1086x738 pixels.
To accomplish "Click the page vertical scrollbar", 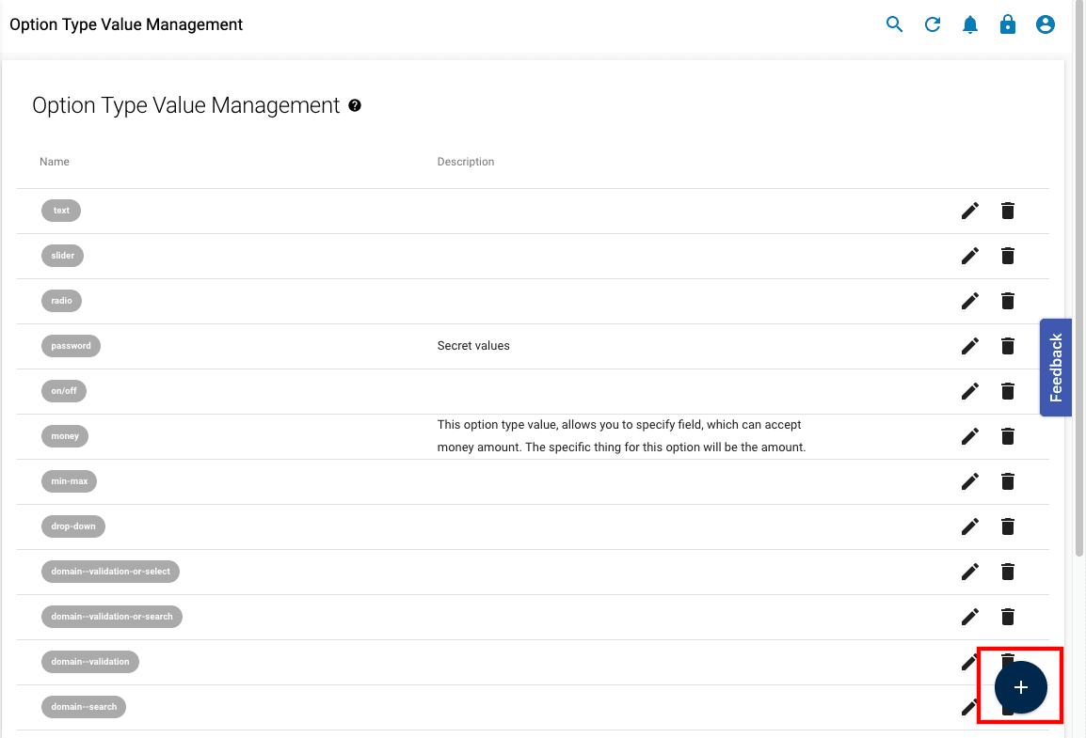I will point(1078,282).
